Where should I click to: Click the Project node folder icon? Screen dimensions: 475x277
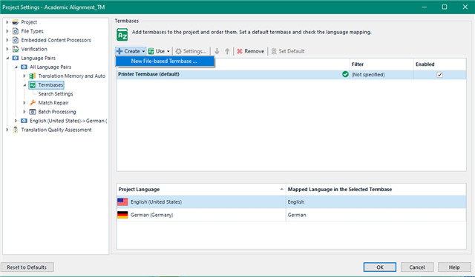click(x=15, y=22)
